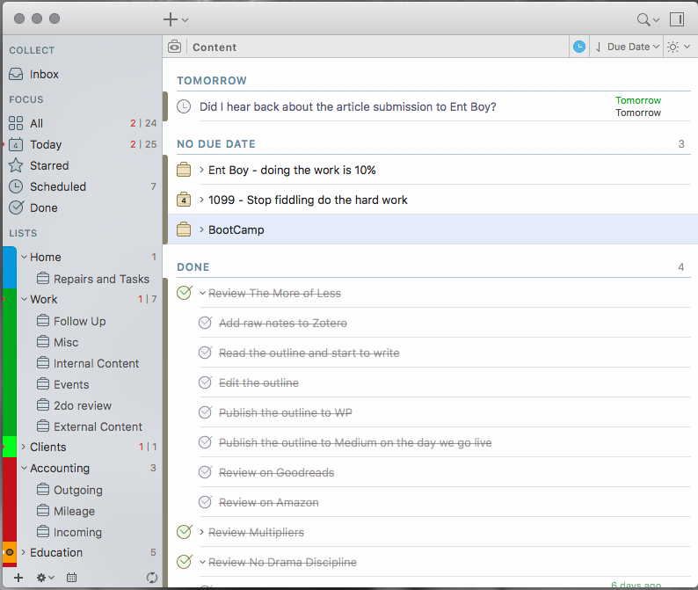Uncheck the Edit the outline subtask
The image size is (698, 590).
pyautogui.click(x=205, y=383)
